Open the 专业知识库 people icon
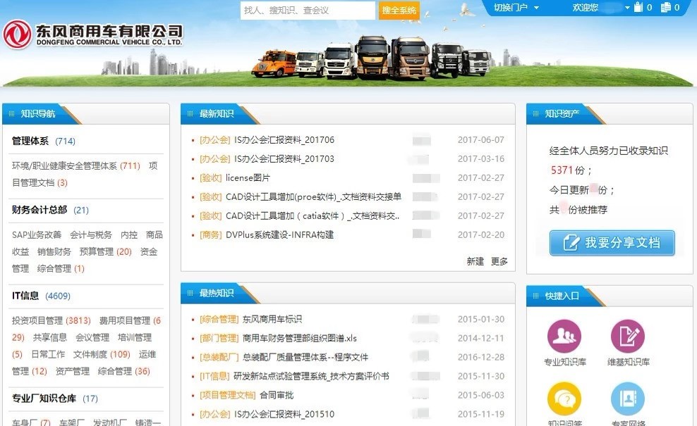The image size is (697, 426). tap(564, 336)
